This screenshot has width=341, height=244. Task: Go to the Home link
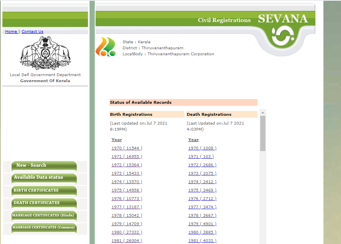tap(11, 31)
